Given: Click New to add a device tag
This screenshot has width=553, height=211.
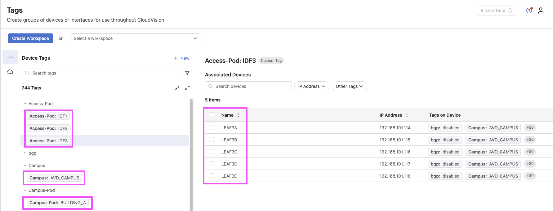Looking at the screenshot, I should point(182,58).
